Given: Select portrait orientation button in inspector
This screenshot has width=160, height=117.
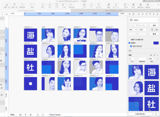Looking at the screenshot, I should click(x=152, y=30).
